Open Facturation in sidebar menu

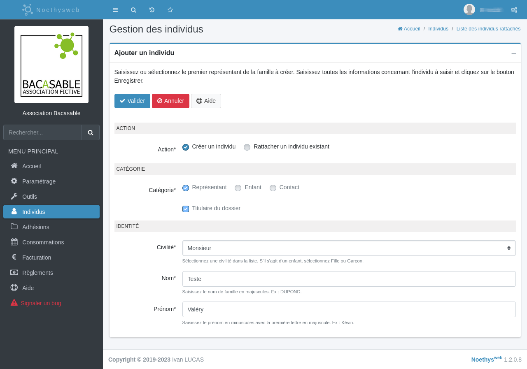point(37,258)
